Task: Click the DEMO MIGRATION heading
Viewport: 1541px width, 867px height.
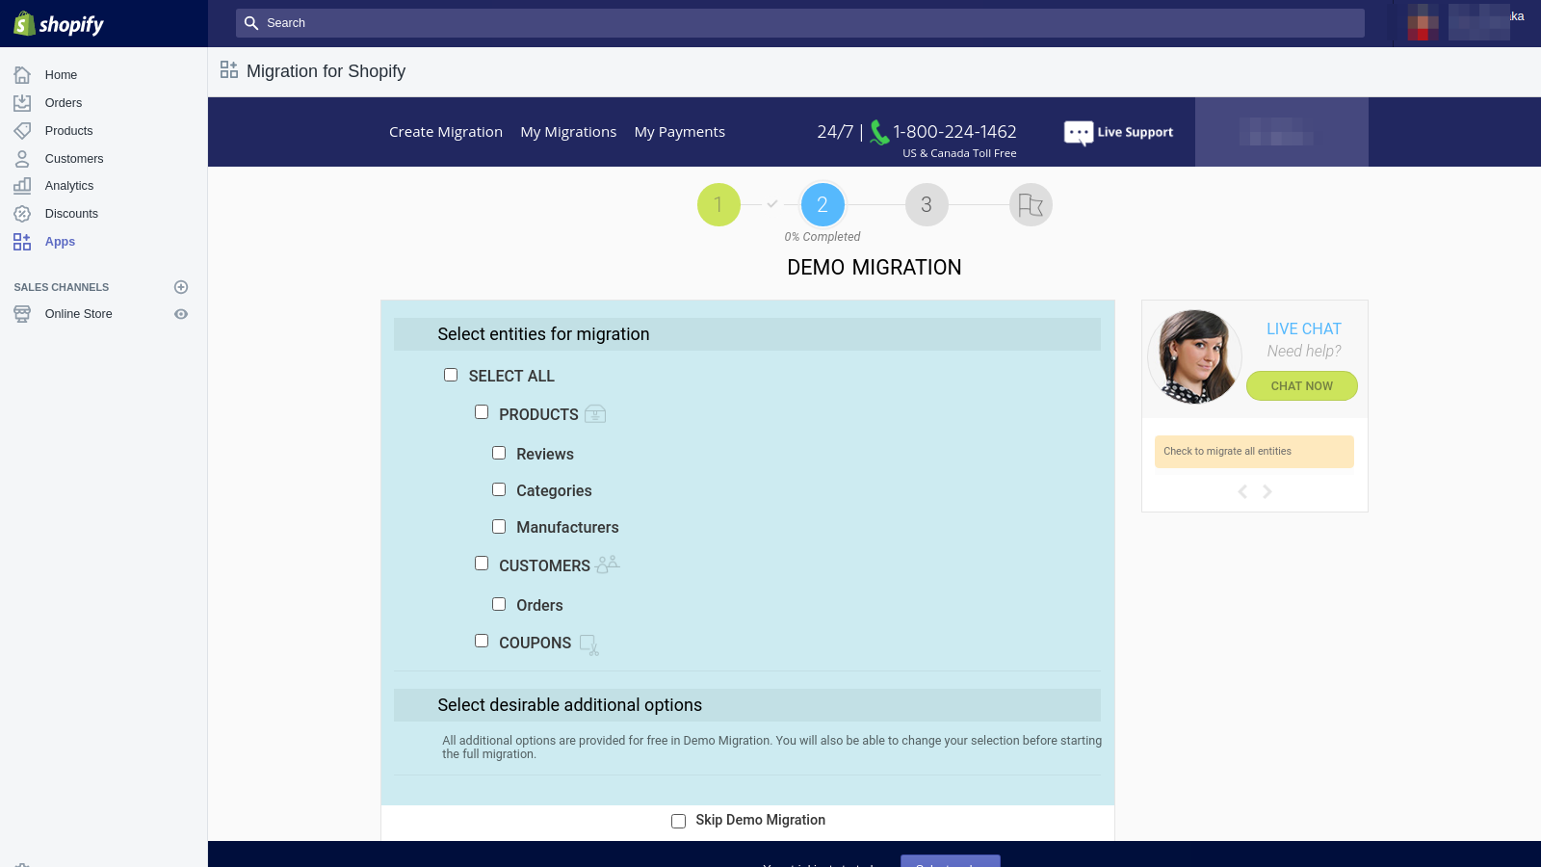Action: pos(875,268)
